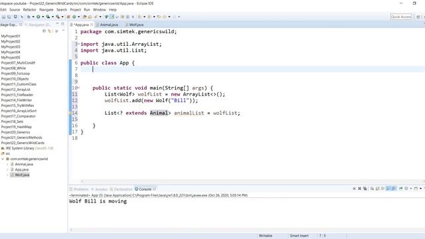The height and width of the screenshot is (239, 425).
Task: Open the Run button dropdown arrow
Action: (x=42, y=17)
